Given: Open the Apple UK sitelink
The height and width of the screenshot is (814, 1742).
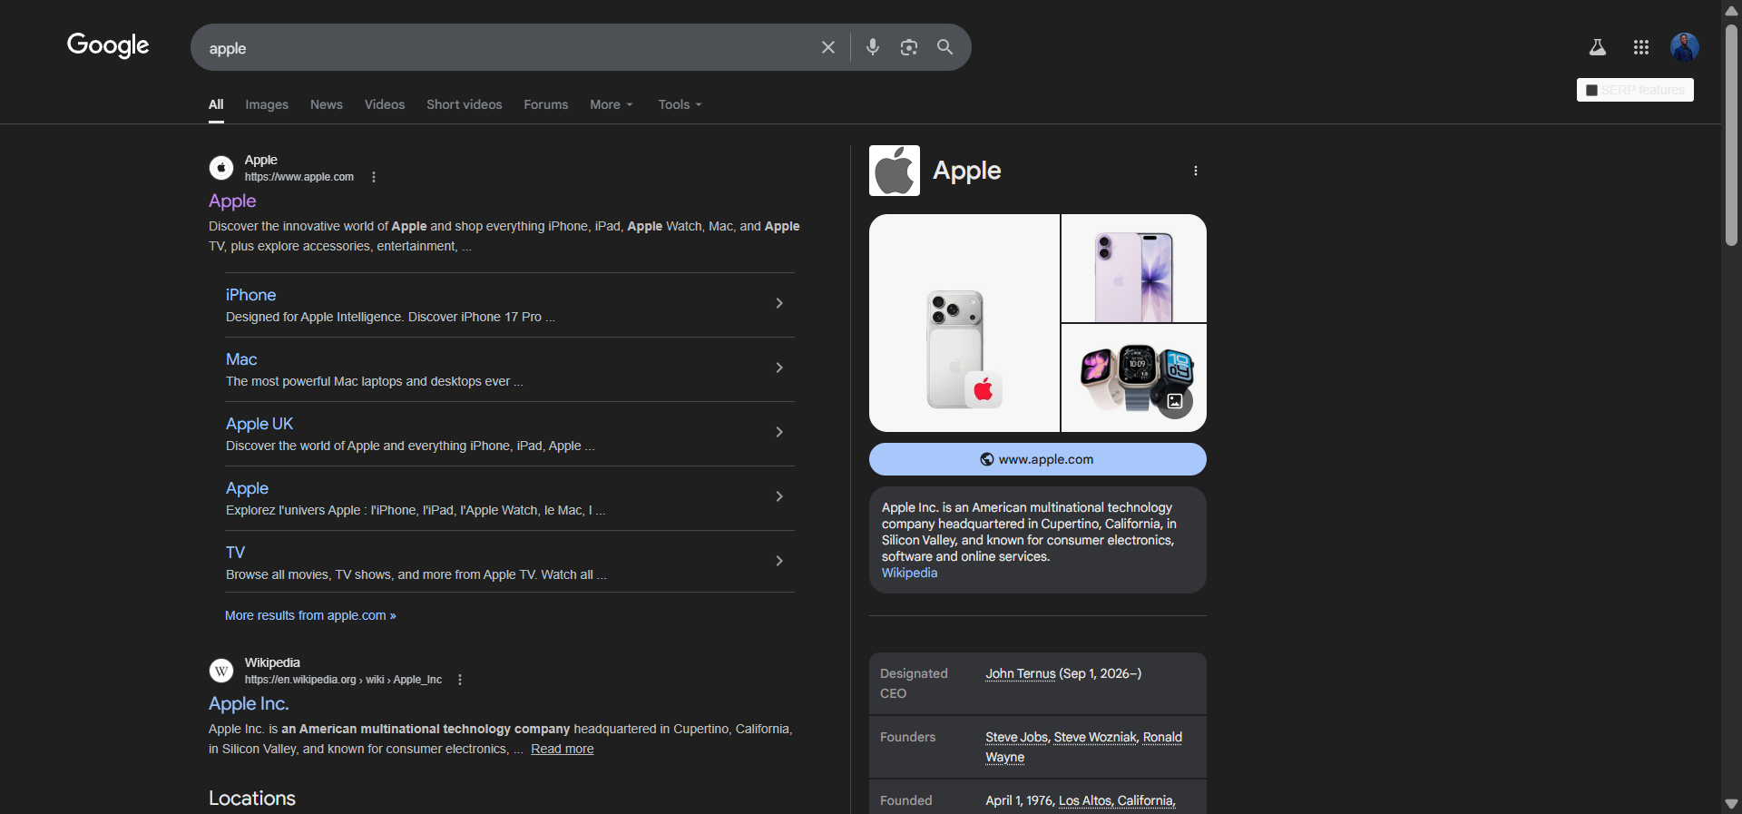Looking at the screenshot, I should 259,424.
